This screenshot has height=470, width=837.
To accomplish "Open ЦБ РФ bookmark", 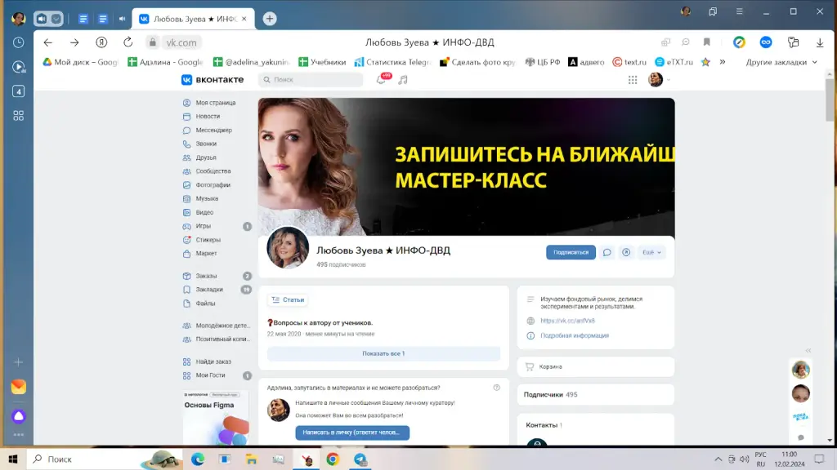I will [x=543, y=62].
